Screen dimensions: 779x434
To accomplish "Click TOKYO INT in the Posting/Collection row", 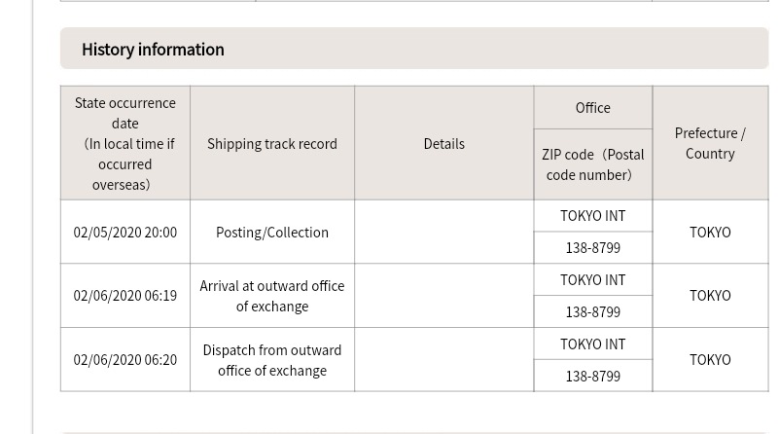I will pos(593,216).
